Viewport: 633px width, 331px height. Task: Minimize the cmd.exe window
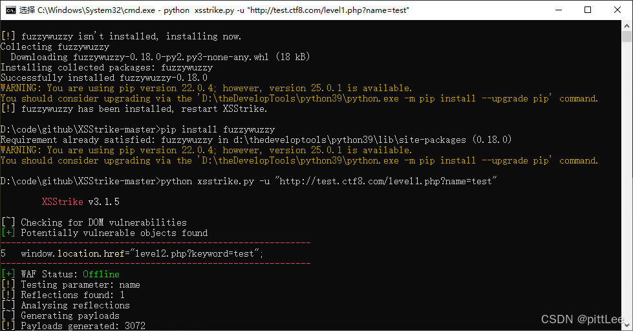(x=559, y=10)
